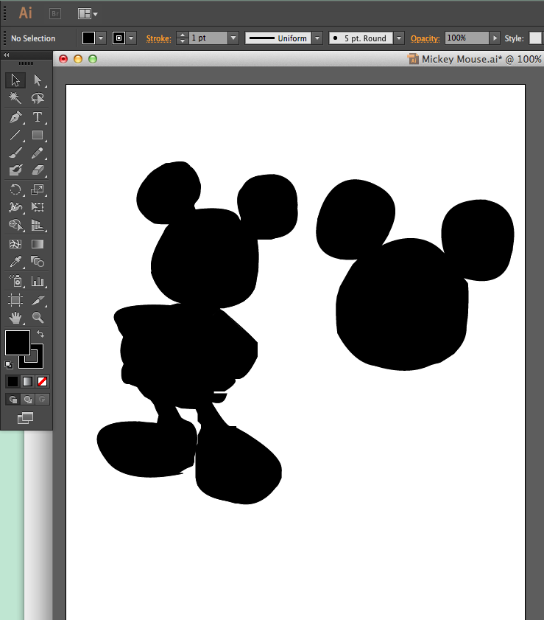Select the Column Graph tool
This screenshot has height=620, width=544.
point(38,281)
